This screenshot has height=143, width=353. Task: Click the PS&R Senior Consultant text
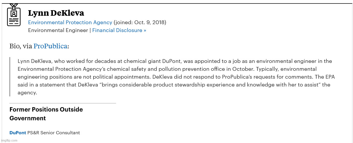coord(53,133)
